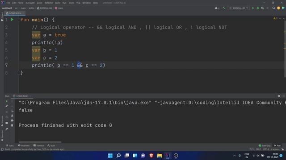Click the JetBrains toolbox icon at top right
This screenshot has width=286, height=160.
283,8
